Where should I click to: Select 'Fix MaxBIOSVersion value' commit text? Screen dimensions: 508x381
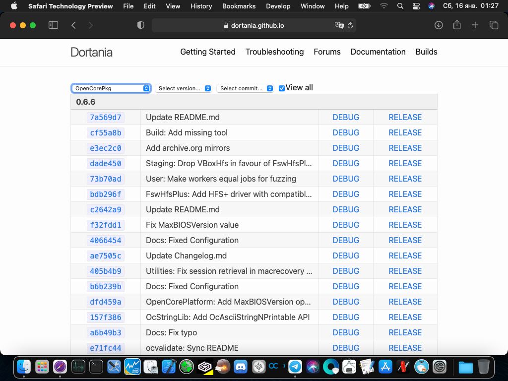click(x=192, y=225)
